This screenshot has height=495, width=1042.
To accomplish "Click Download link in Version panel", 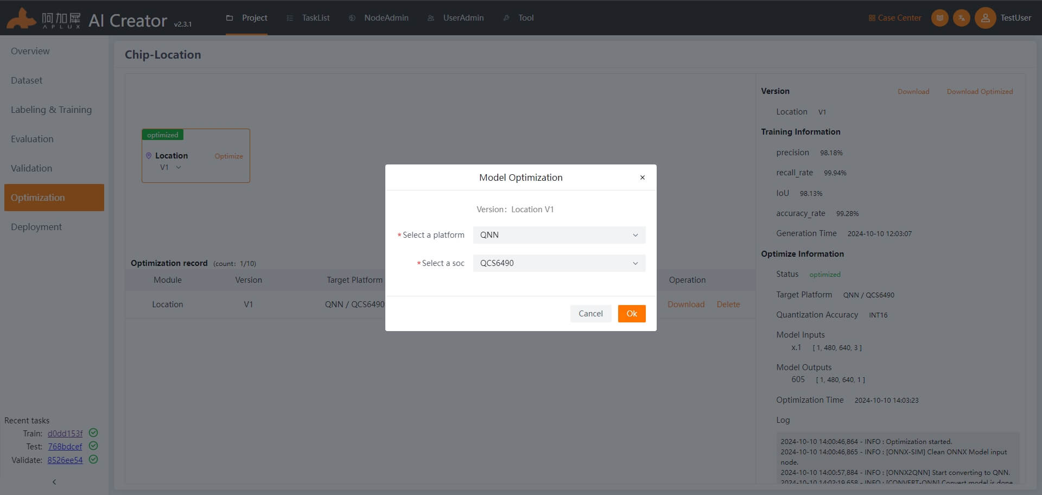I will point(913,92).
